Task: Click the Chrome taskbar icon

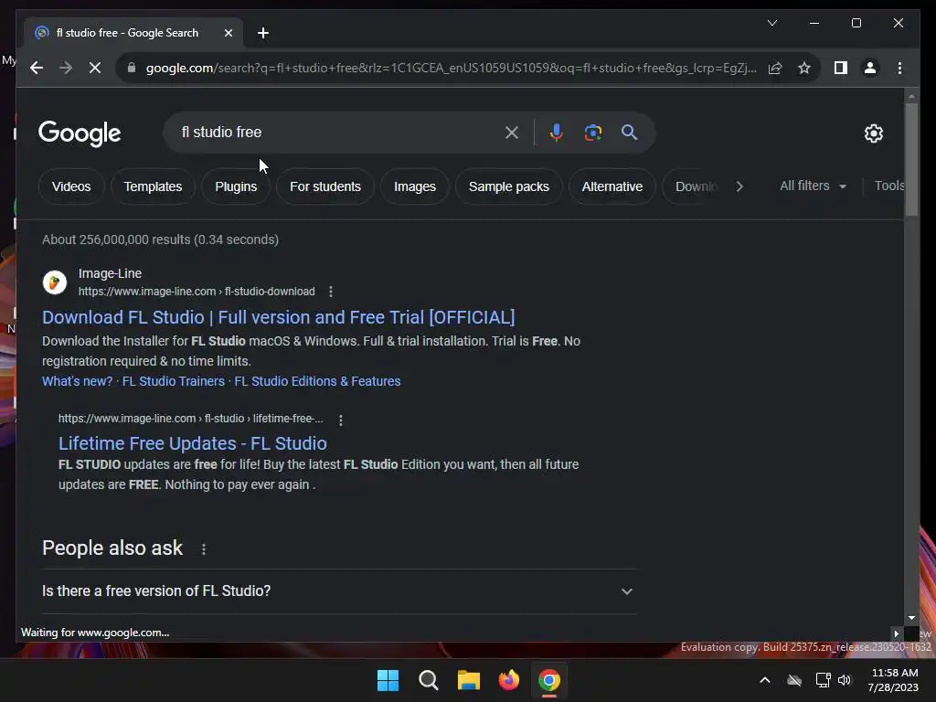Action: click(x=549, y=680)
